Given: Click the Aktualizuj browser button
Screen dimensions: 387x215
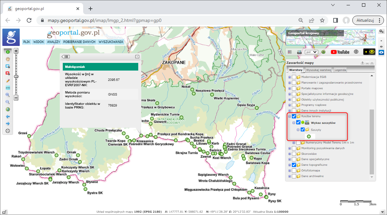Looking at the screenshot, I should (x=365, y=20).
